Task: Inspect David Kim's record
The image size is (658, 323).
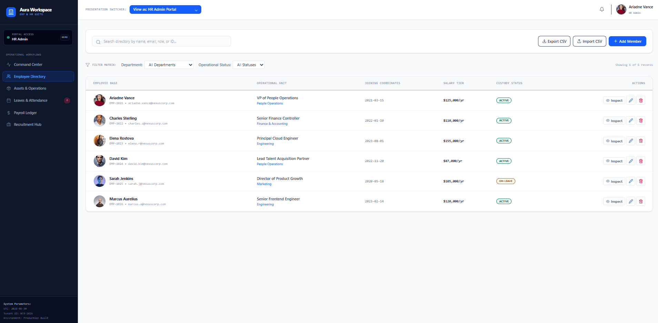Action: click(x=614, y=161)
